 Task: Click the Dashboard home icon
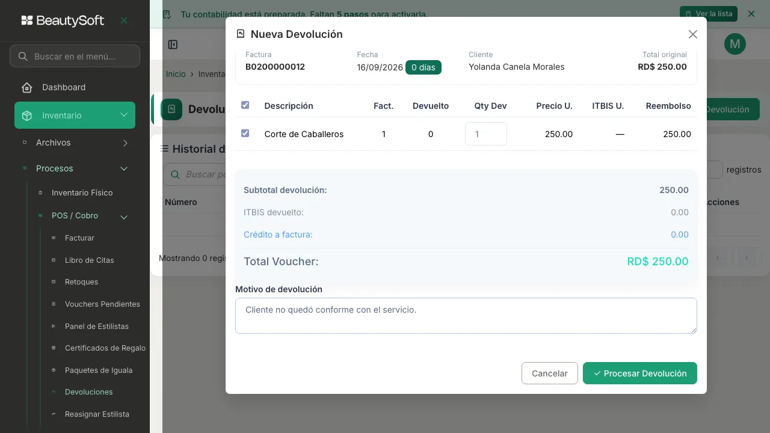coord(27,87)
